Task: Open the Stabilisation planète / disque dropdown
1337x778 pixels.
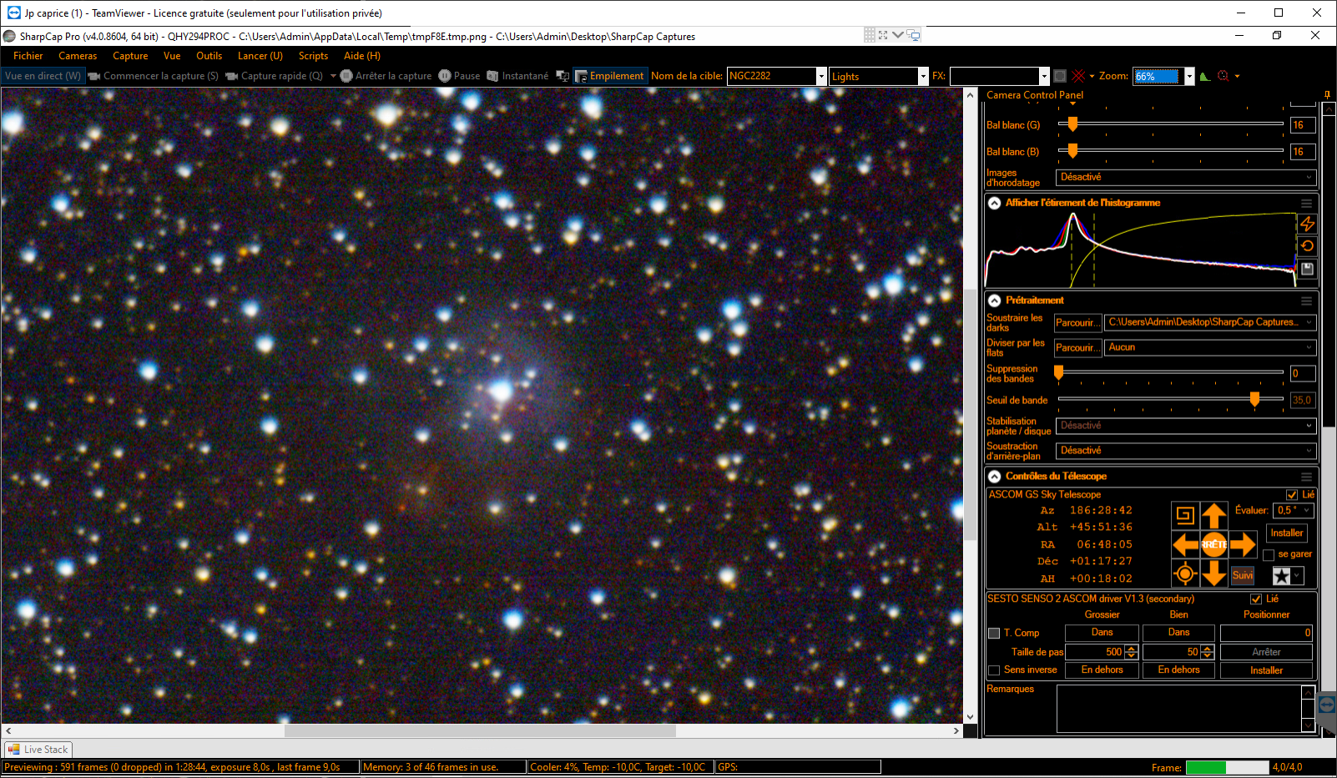Action: click(1186, 426)
